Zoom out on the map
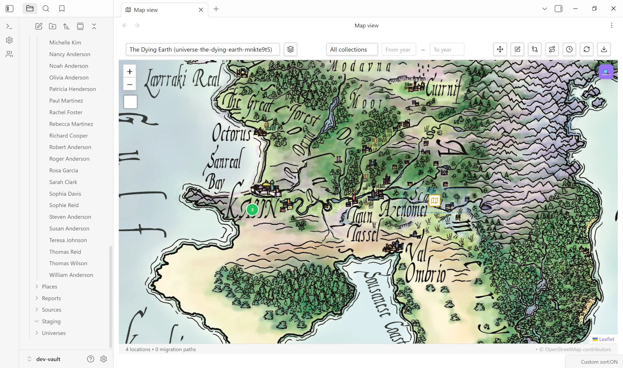The image size is (623, 368). [x=130, y=84]
